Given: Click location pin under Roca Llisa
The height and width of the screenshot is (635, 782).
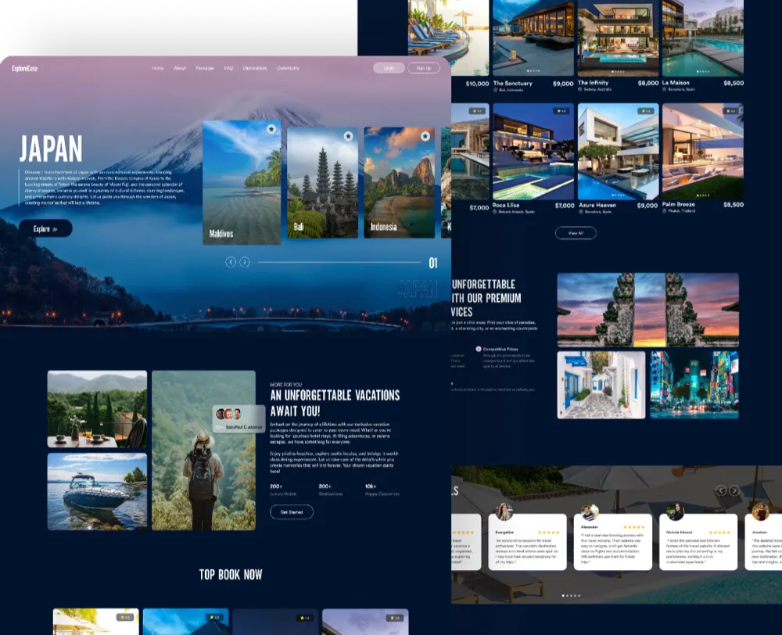Looking at the screenshot, I should pos(495,212).
